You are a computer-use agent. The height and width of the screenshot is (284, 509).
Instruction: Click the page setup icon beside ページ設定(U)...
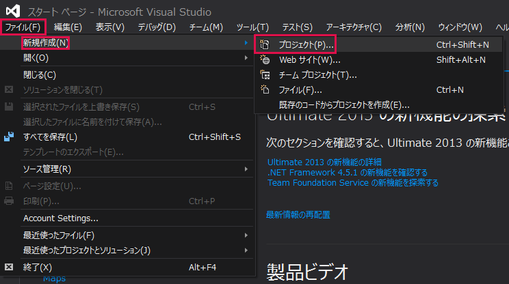(9, 186)
